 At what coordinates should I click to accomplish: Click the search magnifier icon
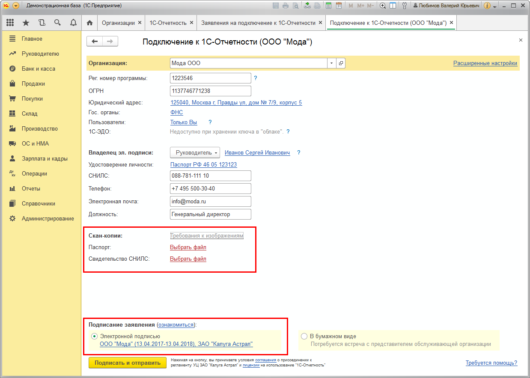click(57, 23)
